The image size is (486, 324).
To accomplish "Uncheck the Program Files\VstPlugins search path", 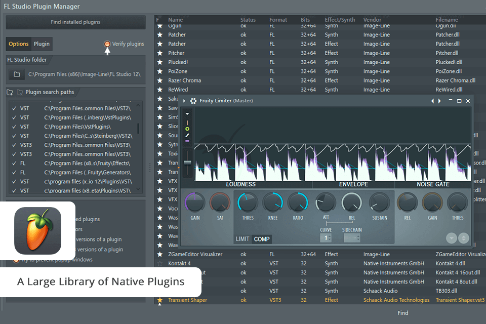I will pos(14,127).
